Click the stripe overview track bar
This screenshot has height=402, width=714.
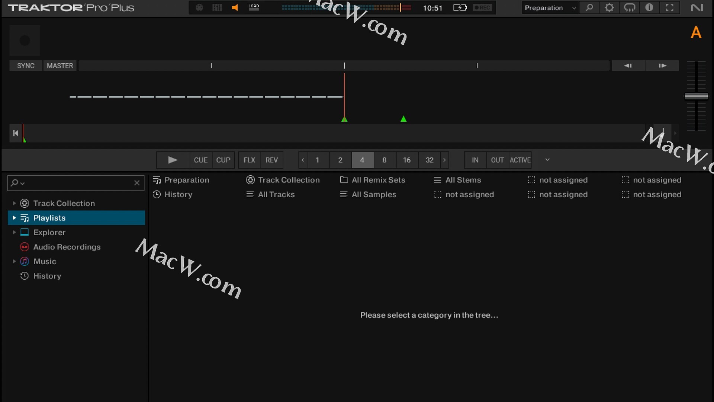pos(333,133)
